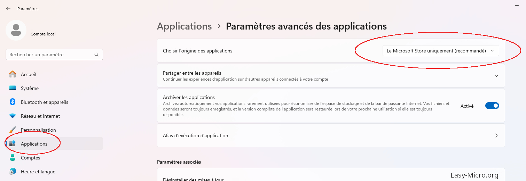Disable the Archiver les applications toggle
The height and width of the screenshot is (181, 526).
492,106
